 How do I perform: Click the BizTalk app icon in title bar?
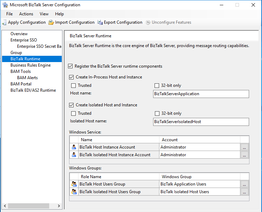click(5, 5)
